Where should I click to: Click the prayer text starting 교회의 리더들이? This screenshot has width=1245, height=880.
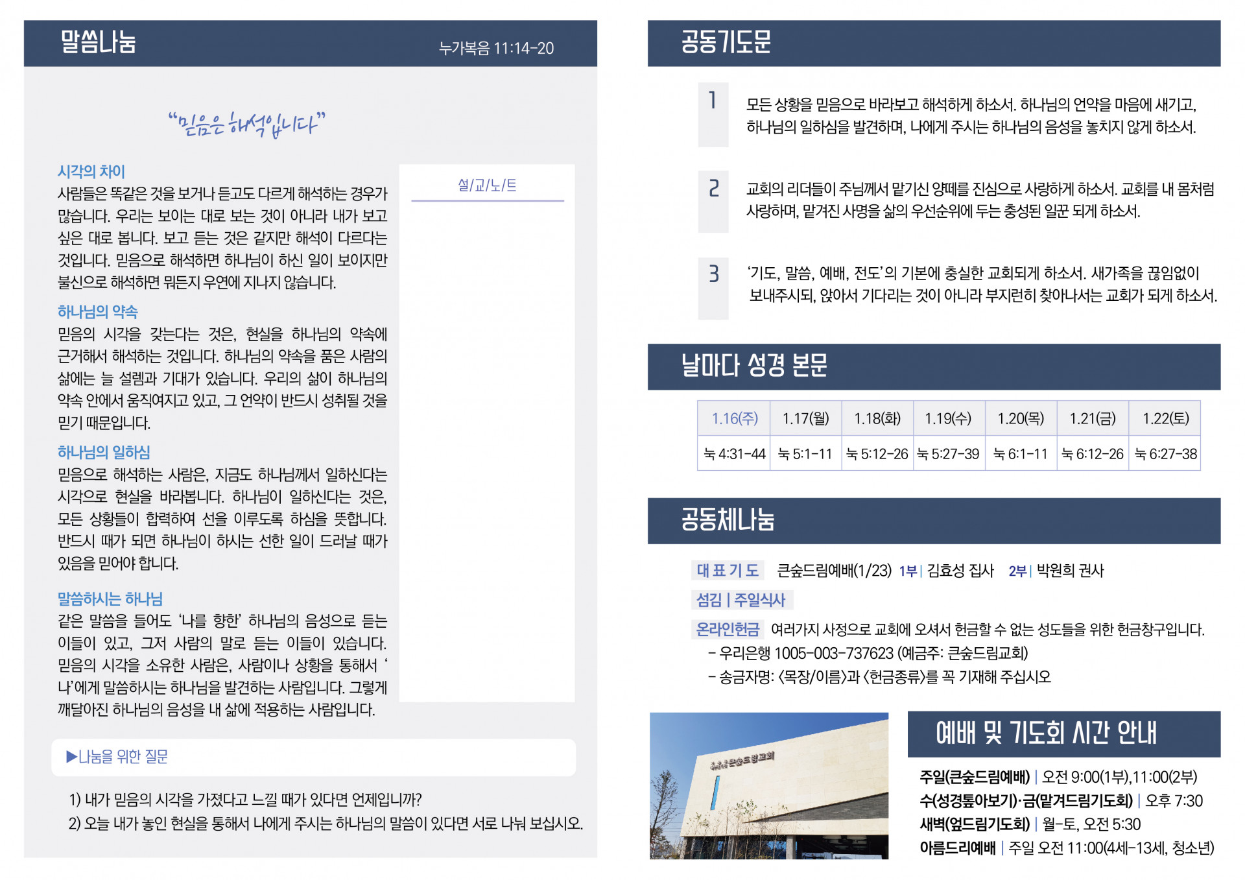click(x=980, y=200)
